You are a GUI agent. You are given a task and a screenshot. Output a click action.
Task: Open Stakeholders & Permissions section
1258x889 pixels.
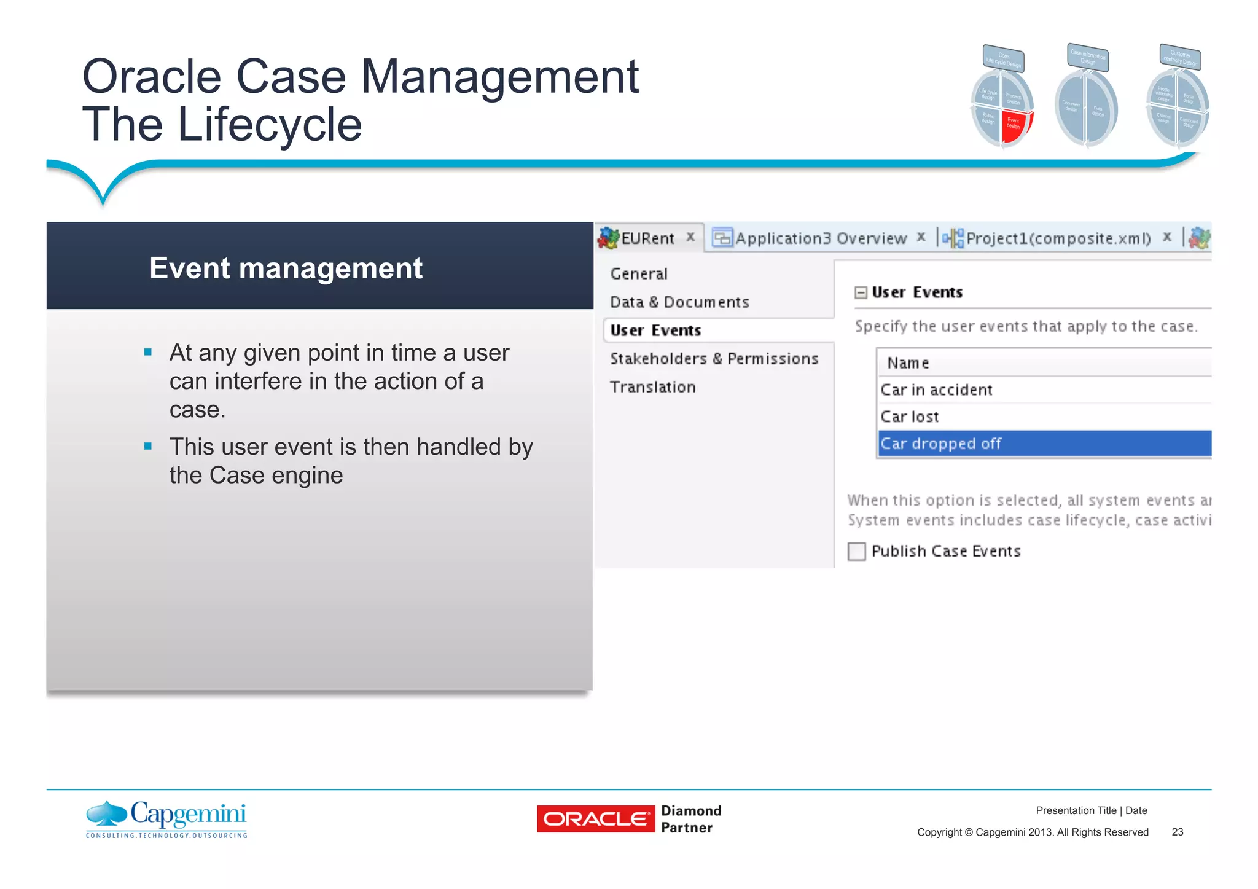(x=714, y=359)
